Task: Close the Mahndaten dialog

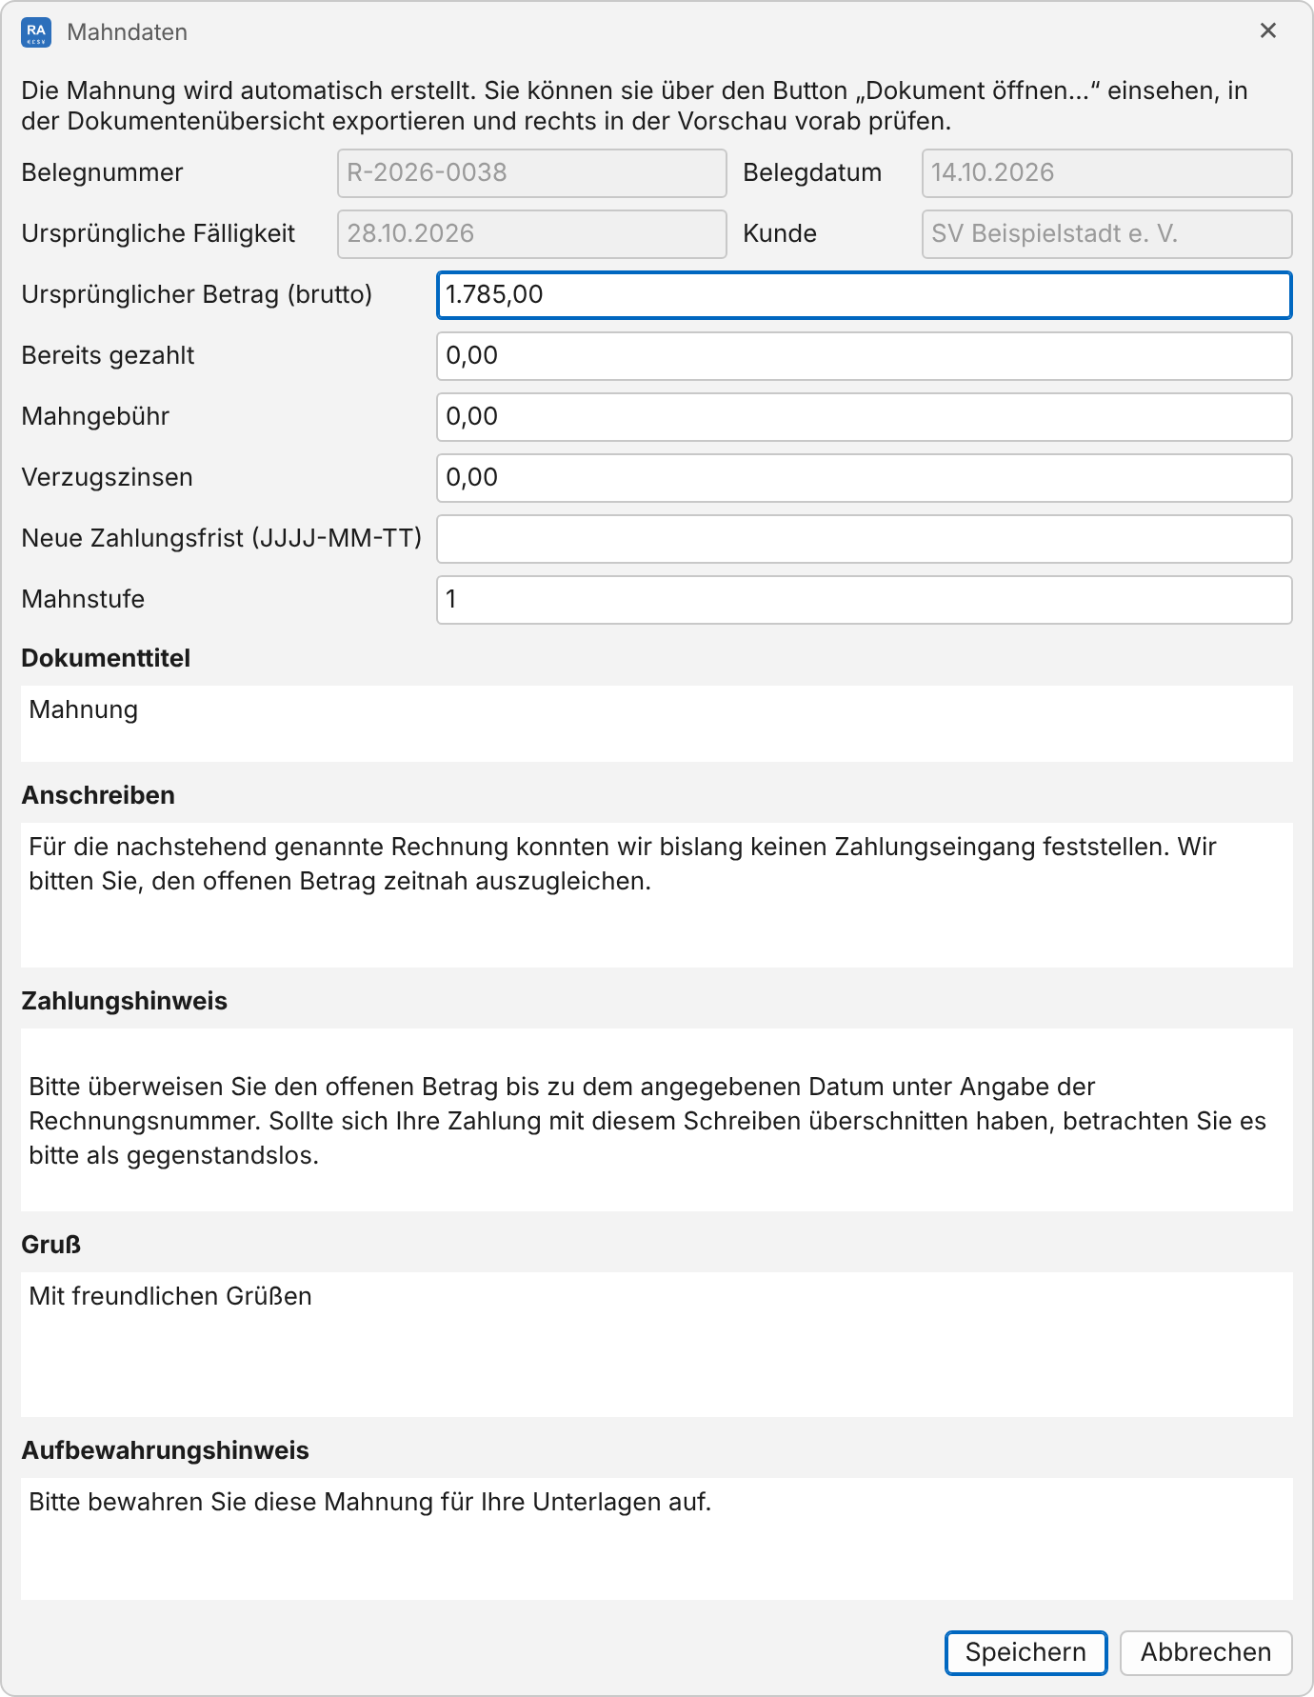Action: [1268, 30]
